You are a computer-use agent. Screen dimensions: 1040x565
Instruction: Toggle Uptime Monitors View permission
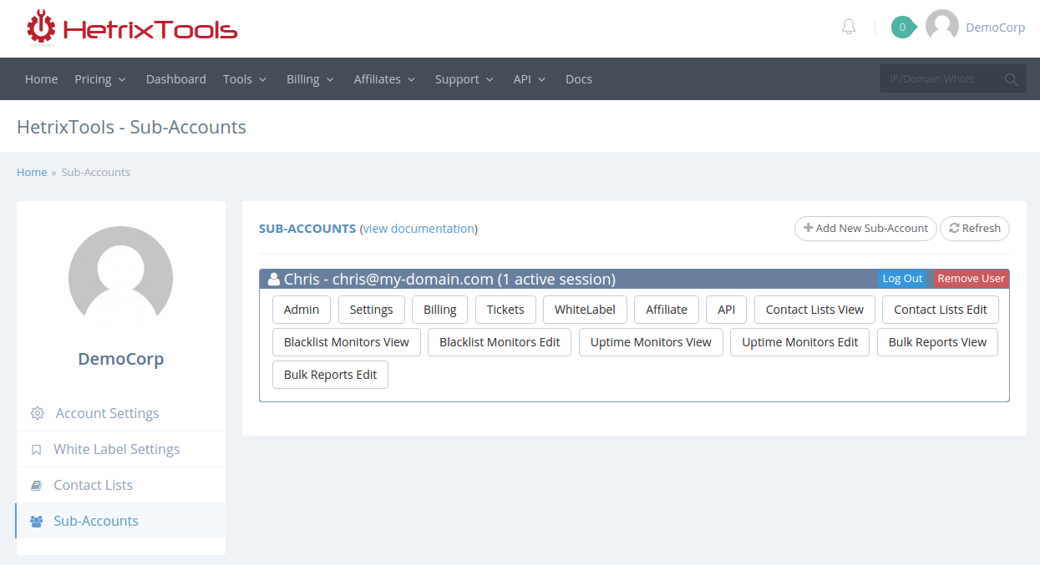click(651, 341)
